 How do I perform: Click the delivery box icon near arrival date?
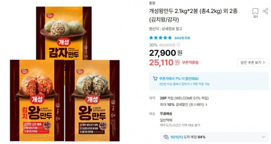[x=166, y=137]
